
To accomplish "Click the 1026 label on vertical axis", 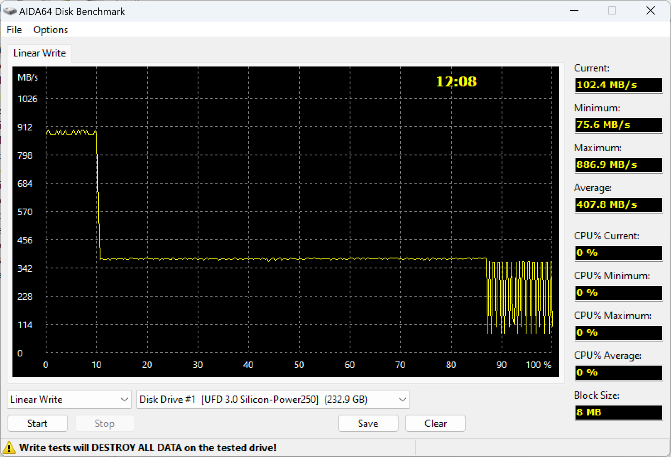I will click(27, 99).
